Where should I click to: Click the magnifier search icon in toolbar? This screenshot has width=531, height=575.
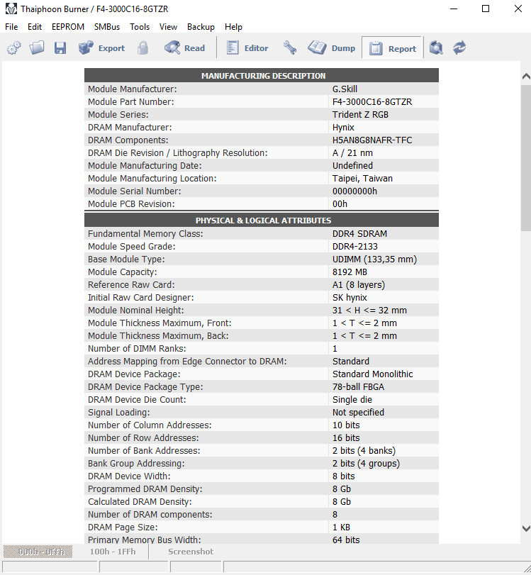pyautogui.click(x=436, y=48)
